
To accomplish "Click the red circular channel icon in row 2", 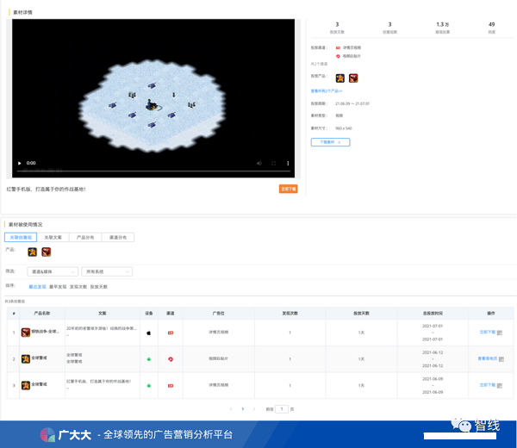I will point(171,359).
